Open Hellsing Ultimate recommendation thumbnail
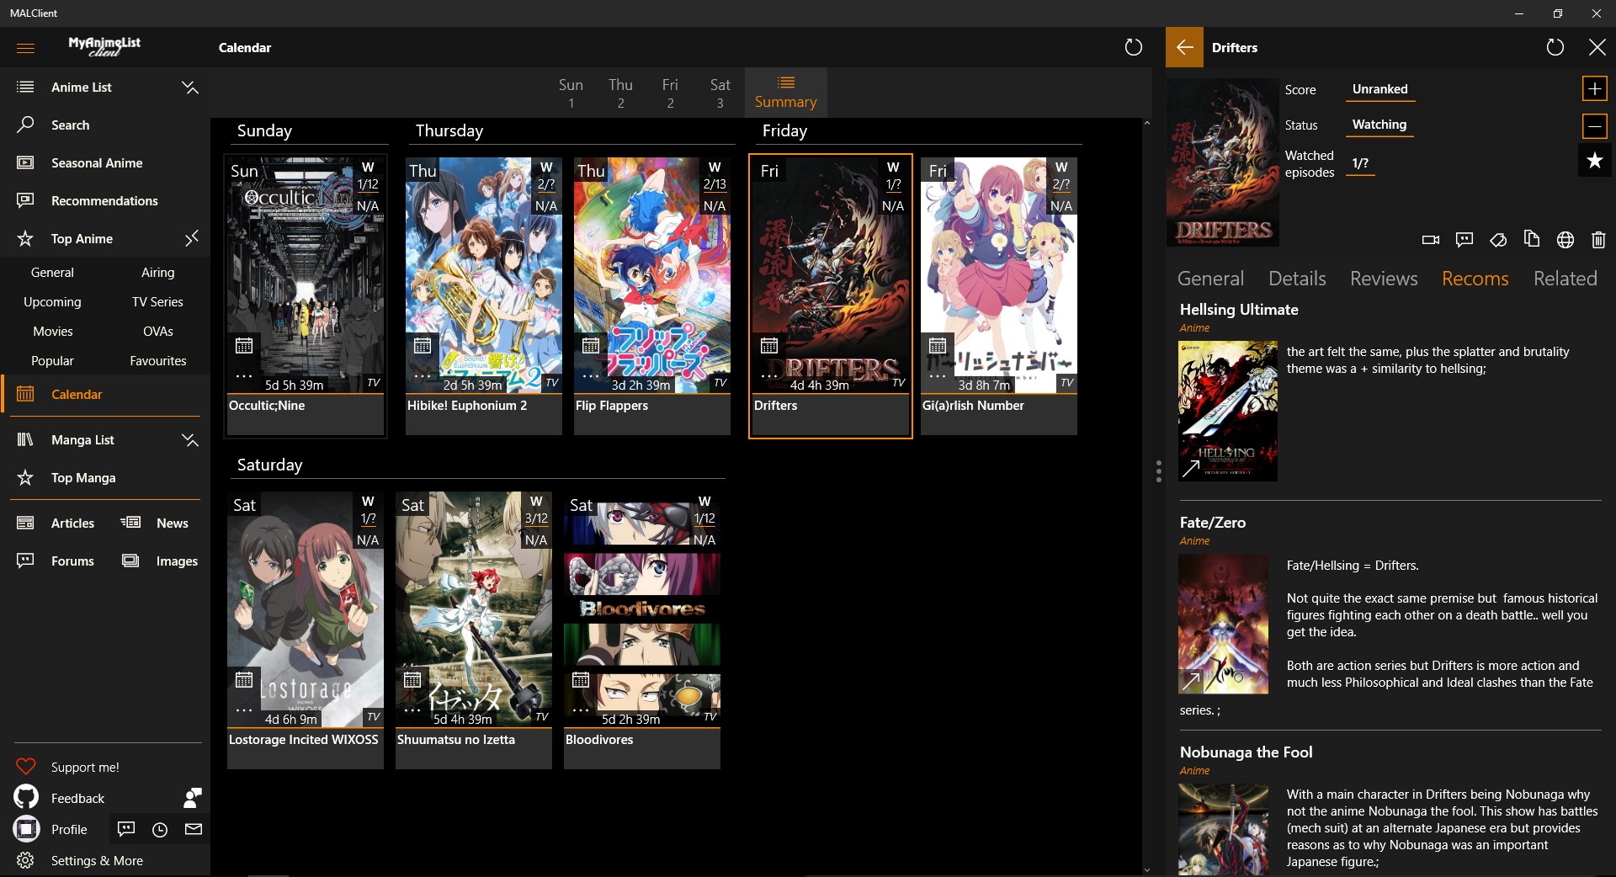The height and width of the screenshot is (877, 1616). coord(1228,411)
